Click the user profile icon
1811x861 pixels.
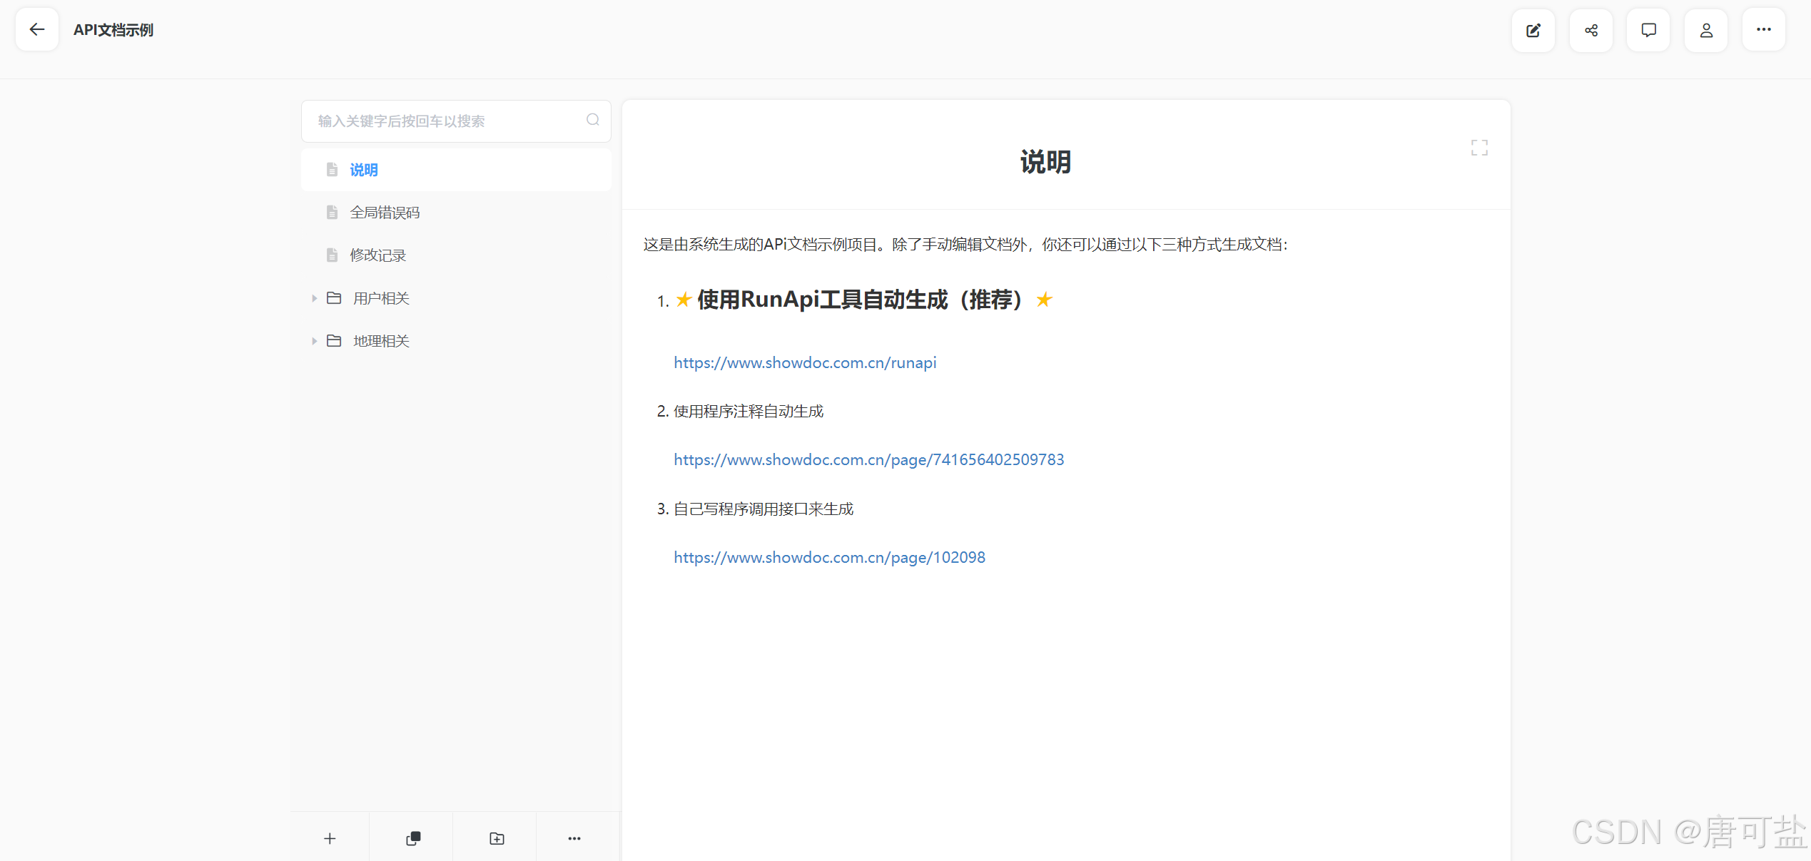(x=1706, y=30)
